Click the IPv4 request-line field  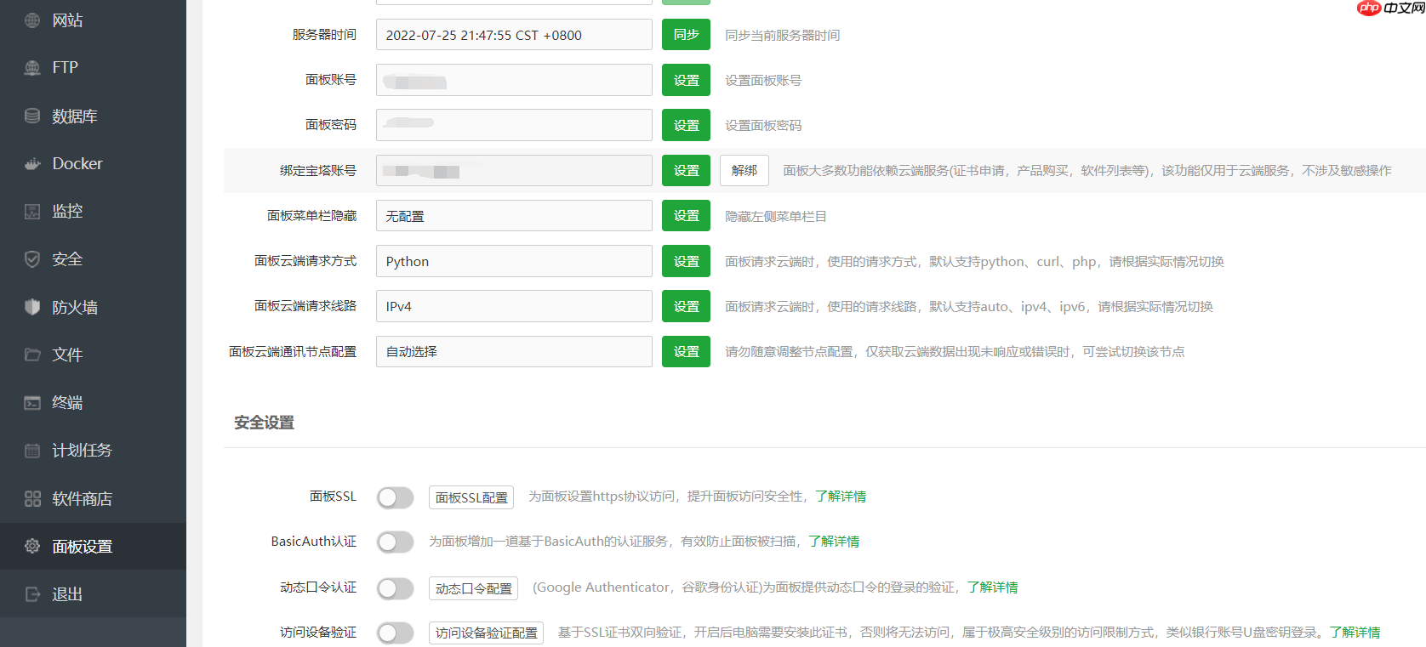[x=514, y=306]
